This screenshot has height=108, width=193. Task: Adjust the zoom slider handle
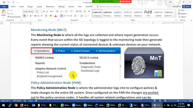tap(178, 101)
